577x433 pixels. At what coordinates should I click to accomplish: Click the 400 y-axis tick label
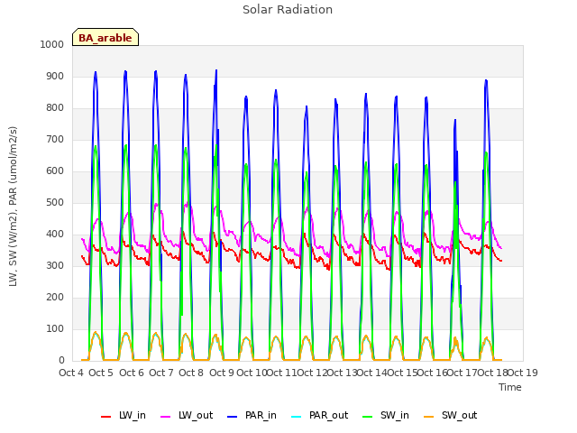[55, 235]
